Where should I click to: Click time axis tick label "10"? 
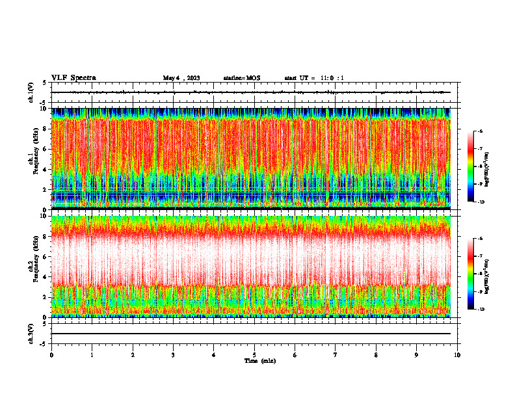pos(457,355)
